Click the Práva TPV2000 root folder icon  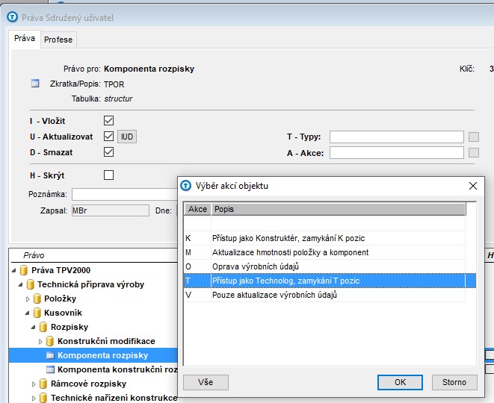24,270
